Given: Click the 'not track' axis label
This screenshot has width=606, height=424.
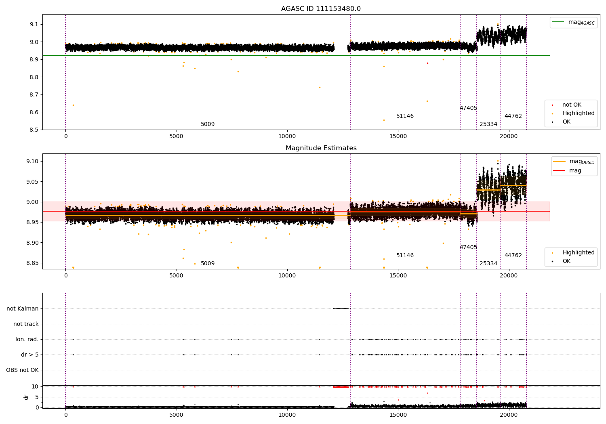Looking at the screenshot, I should (x=26, y=324).
